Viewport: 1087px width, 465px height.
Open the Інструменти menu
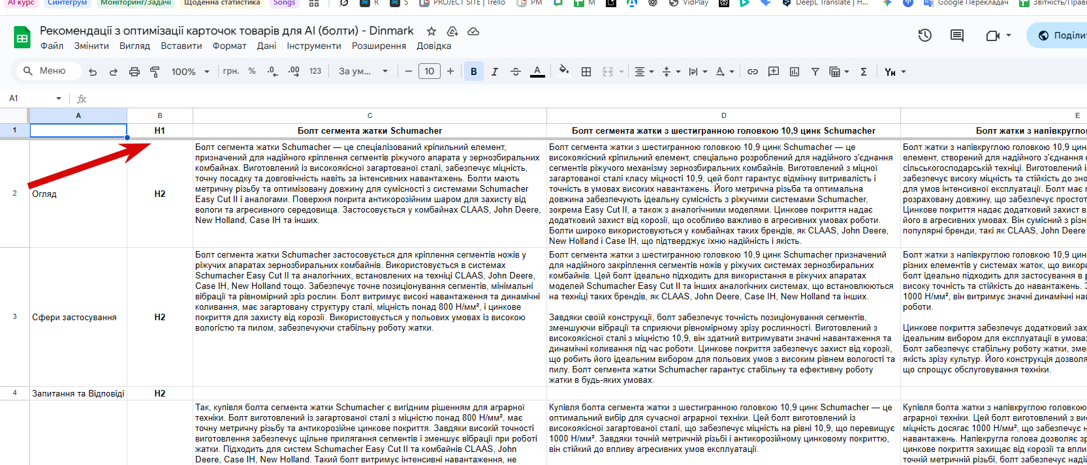coord(314,46)
